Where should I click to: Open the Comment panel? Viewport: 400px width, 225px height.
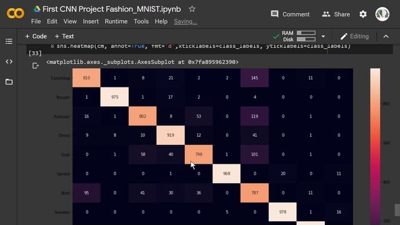coord(290,14)
